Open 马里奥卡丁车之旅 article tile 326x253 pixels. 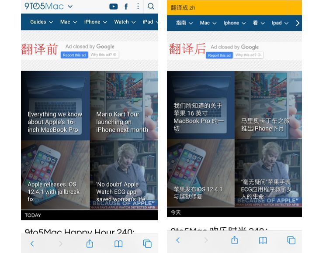pyautogui.click(x=268, y=105)
